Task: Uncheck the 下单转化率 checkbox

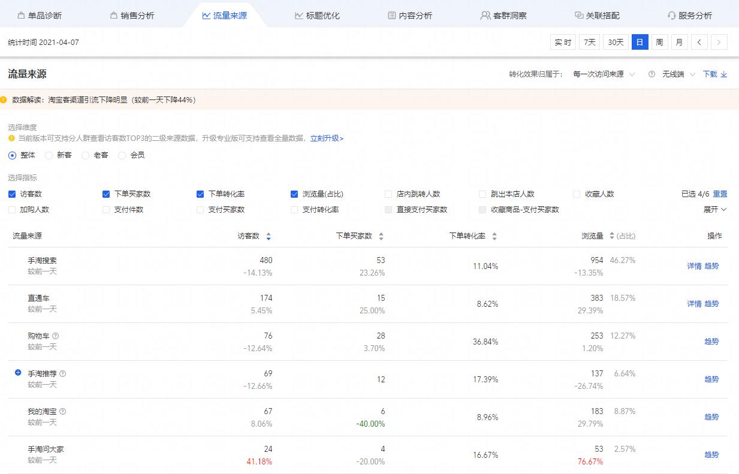Action: point(201,194)
